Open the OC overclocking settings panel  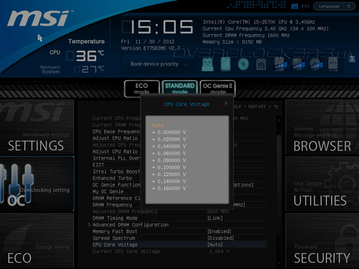click(x=37, y=184)
